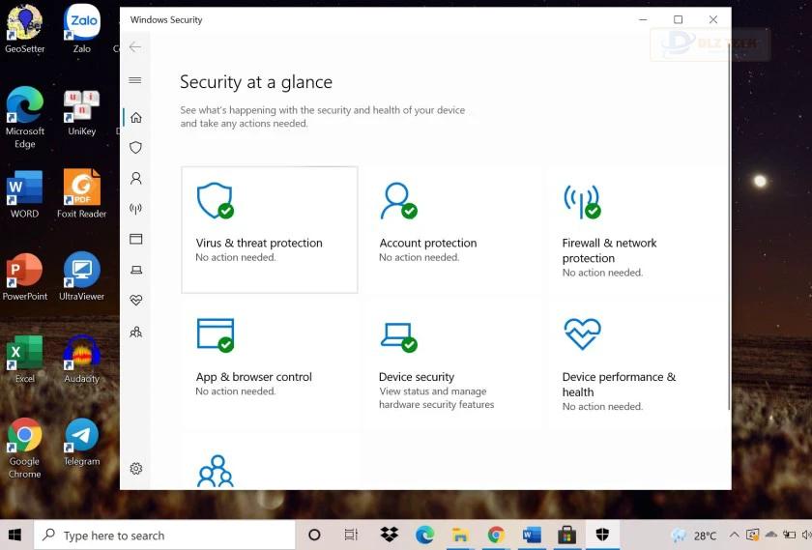The height and width of the screenshot is (550, 812).
Task: Open Word from the taskbar
Action: pos(532,535)
